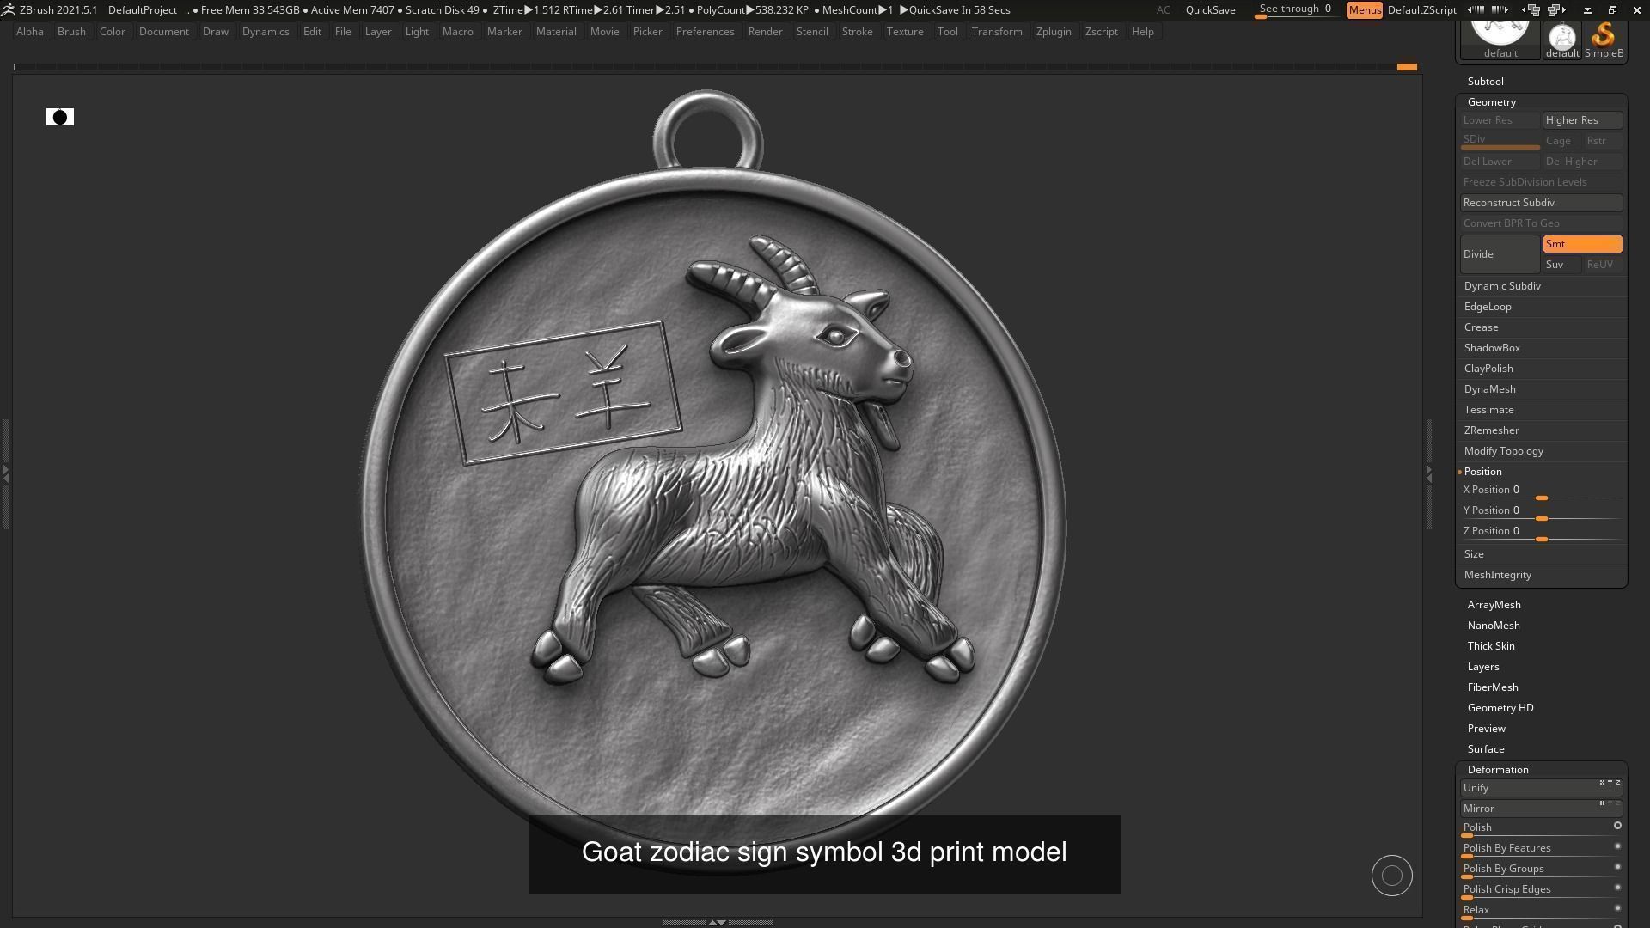Expand the Dynamic Subdiv section
This screenshot has width=1650, height=928.
click(x=1502, y=286)
